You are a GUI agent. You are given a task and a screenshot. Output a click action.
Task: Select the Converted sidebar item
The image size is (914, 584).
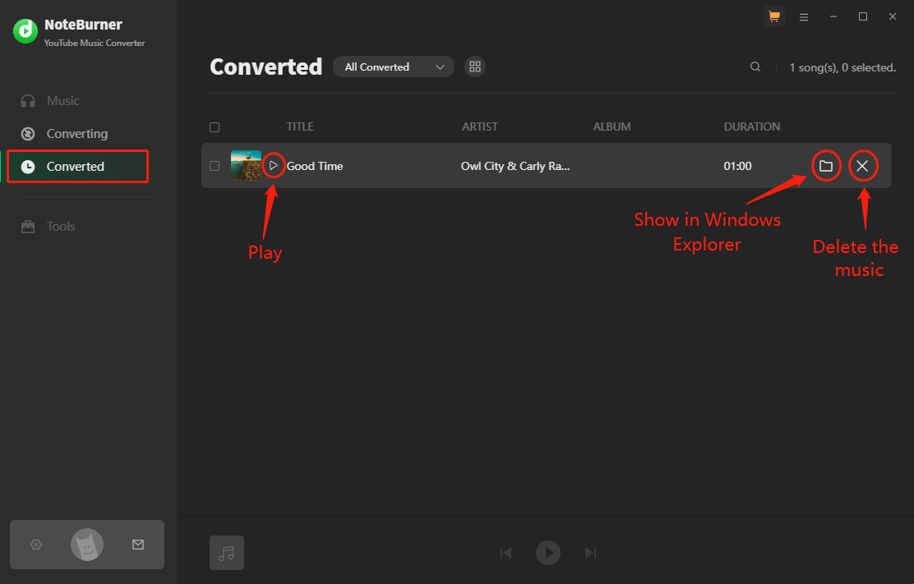point(77,167)
